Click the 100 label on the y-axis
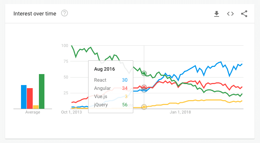 click(64, 46)
